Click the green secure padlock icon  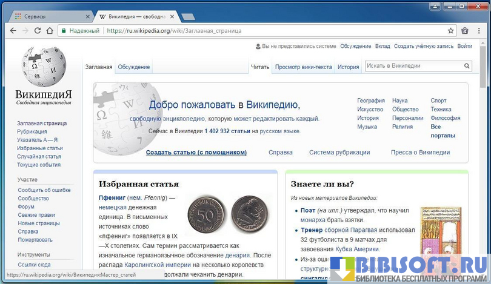[64, 31]
